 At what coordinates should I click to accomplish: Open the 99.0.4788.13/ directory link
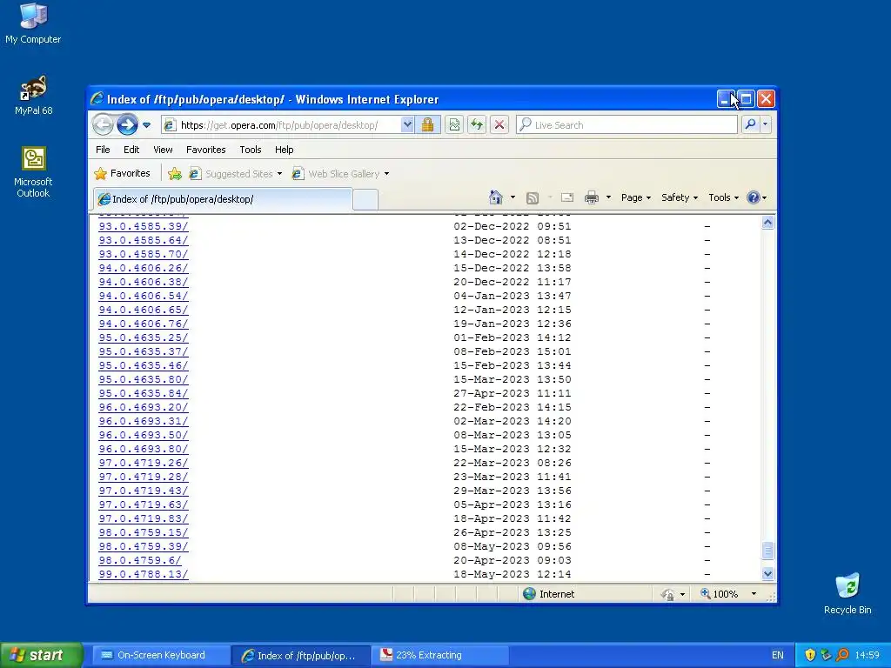point(144,574)
